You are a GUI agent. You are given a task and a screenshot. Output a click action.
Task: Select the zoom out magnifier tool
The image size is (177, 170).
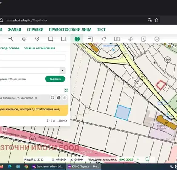coord(11,39)
